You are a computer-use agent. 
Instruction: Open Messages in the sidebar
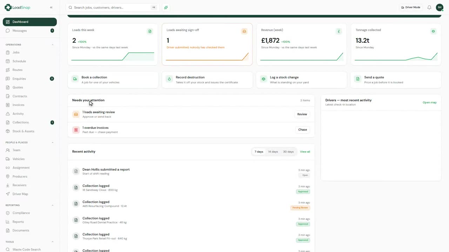click(x=30, y=31)
